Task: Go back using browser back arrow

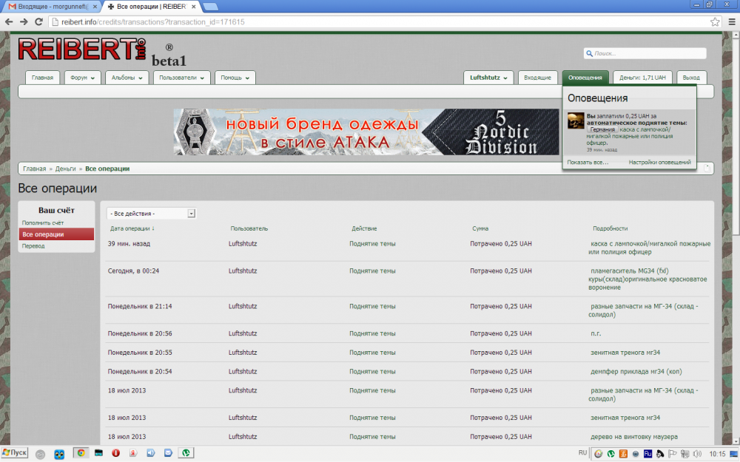Action: 8,21
